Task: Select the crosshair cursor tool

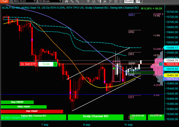Action: (88, 1)
